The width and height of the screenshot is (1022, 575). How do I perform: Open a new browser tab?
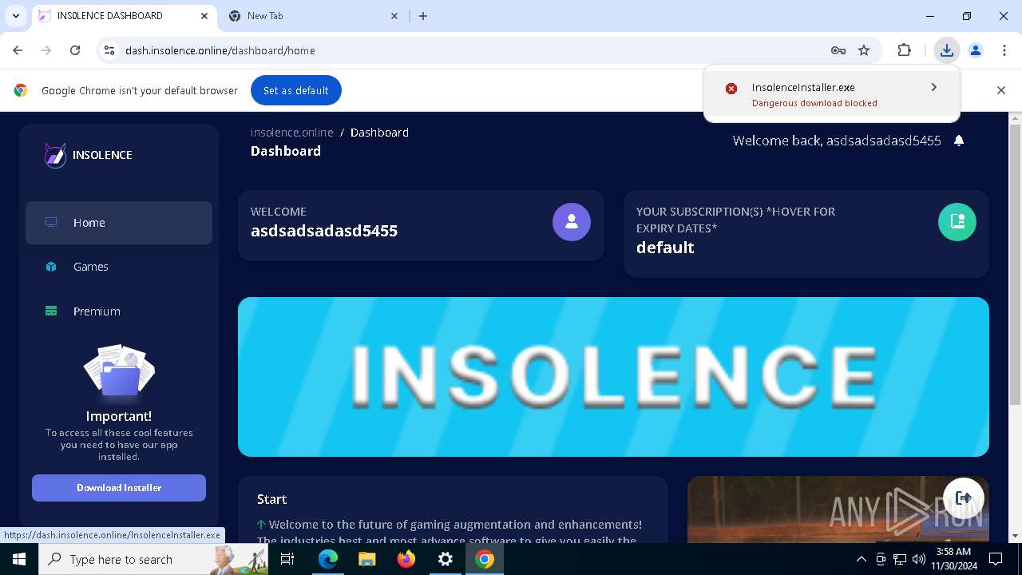click(423, 16)
